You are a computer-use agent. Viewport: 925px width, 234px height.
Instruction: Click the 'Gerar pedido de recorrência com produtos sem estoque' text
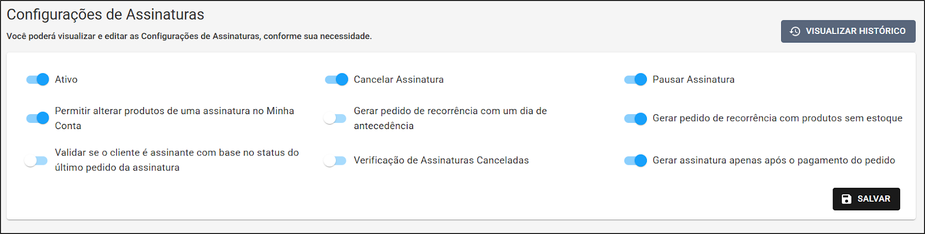coord(778,118)
